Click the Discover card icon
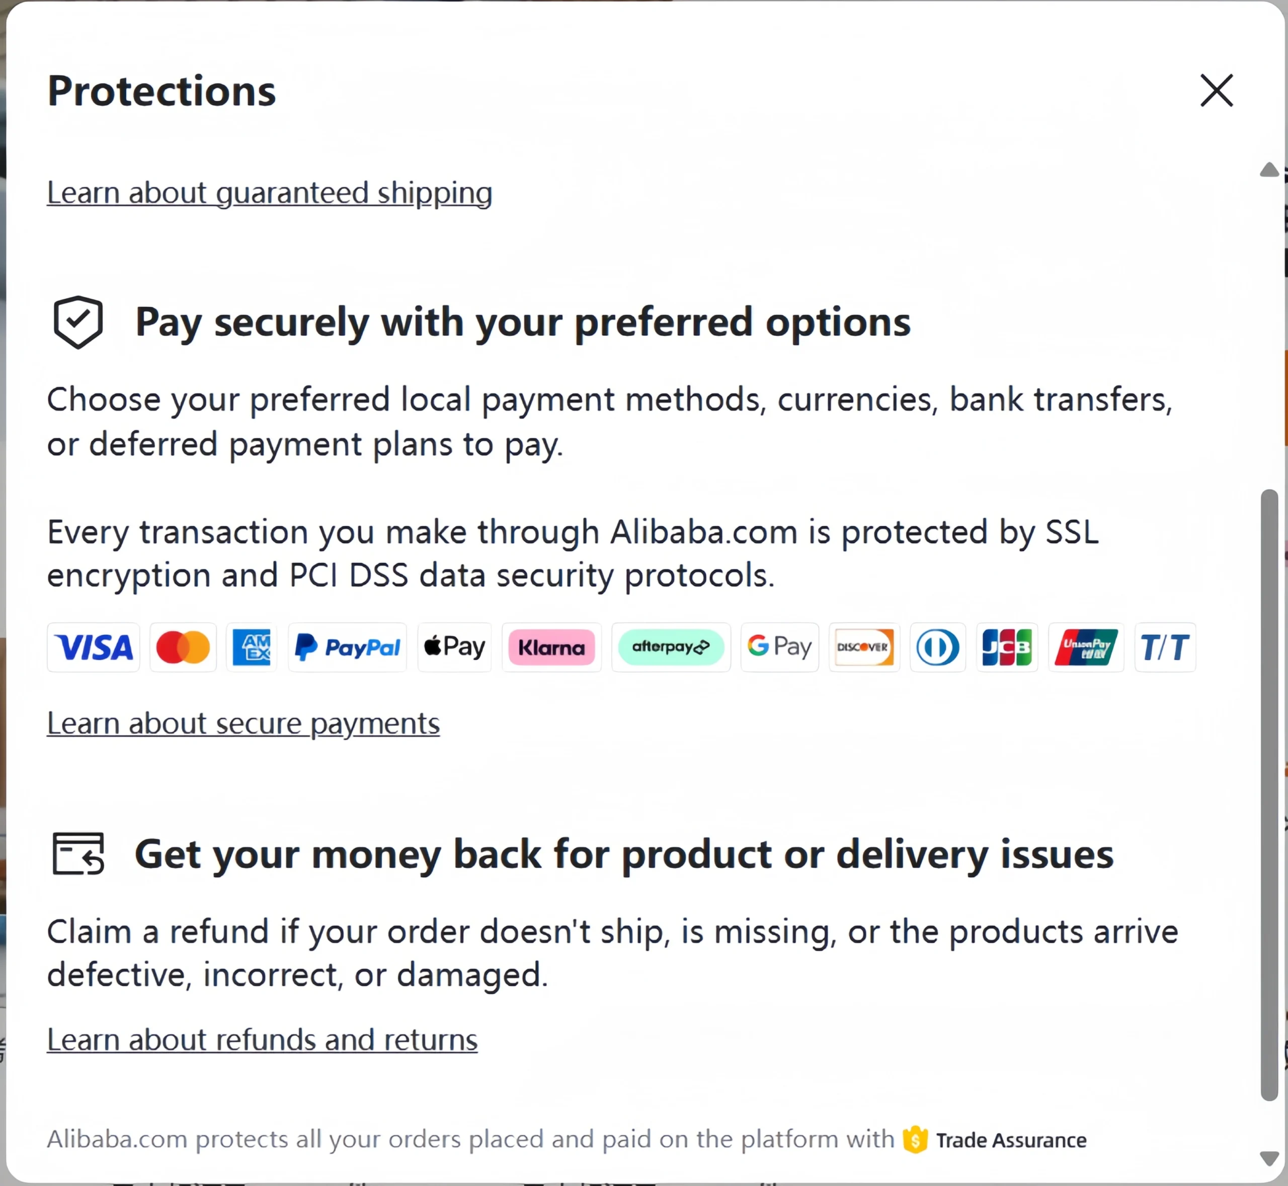This screenshot has height=1186, width=1288. coord(864,647)
